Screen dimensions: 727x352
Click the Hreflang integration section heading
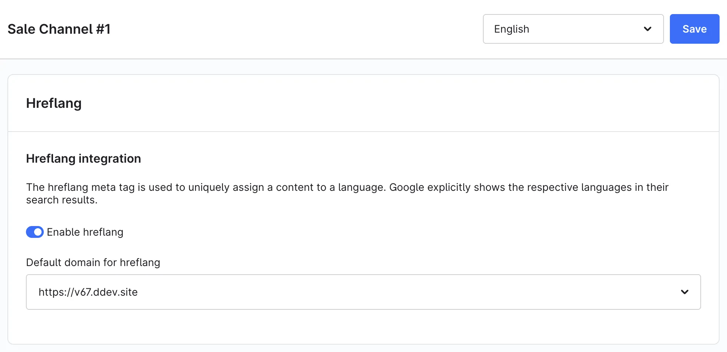tap(83, 159)
